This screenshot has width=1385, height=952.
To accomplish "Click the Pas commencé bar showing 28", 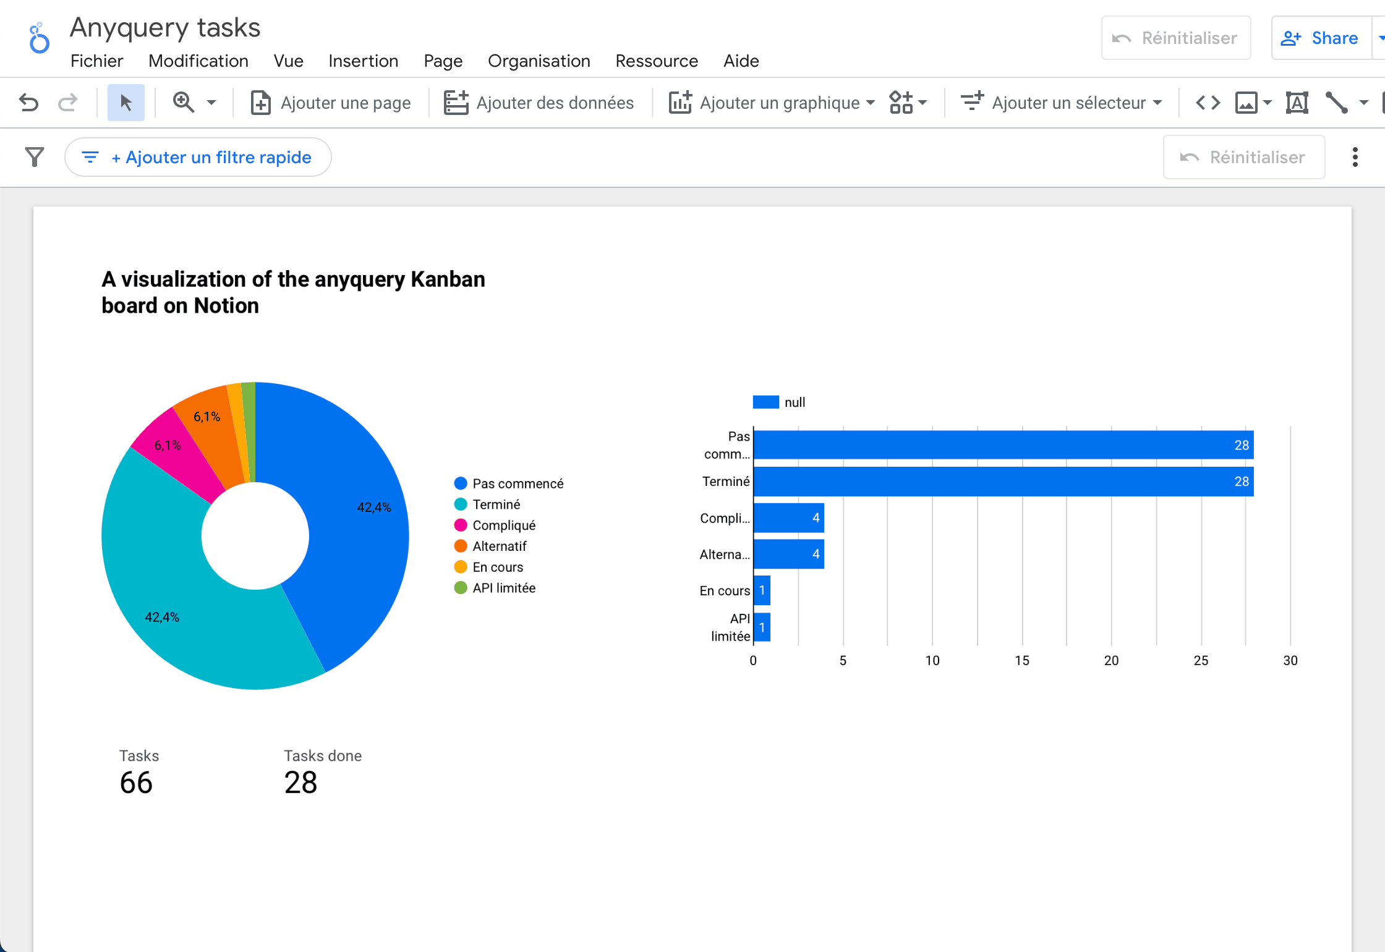I will click(x=1004, y=445).
